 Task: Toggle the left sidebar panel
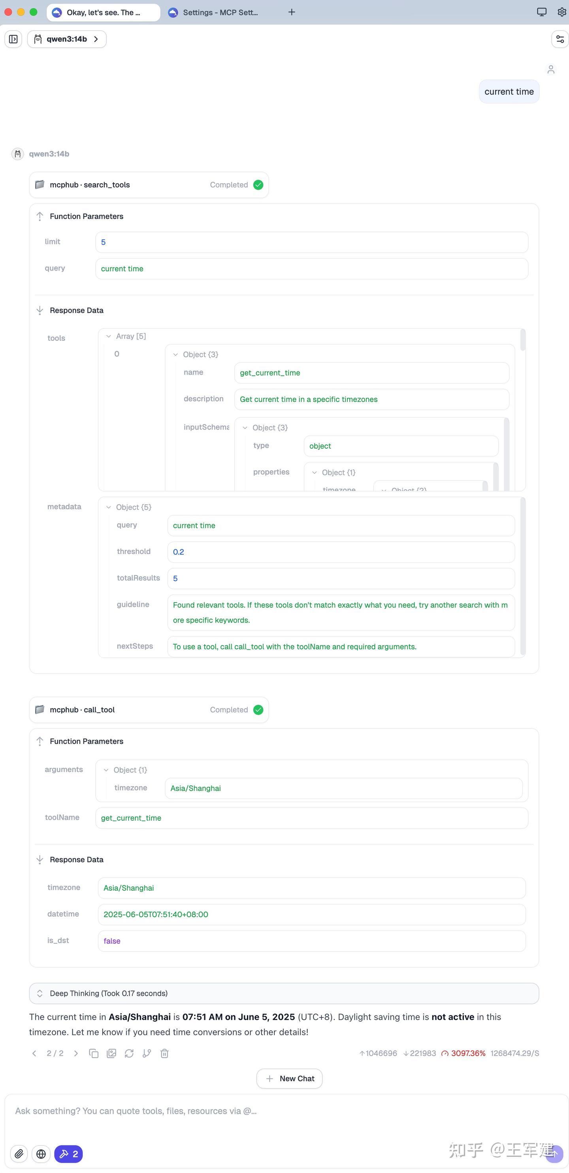(x=13, y=39)
